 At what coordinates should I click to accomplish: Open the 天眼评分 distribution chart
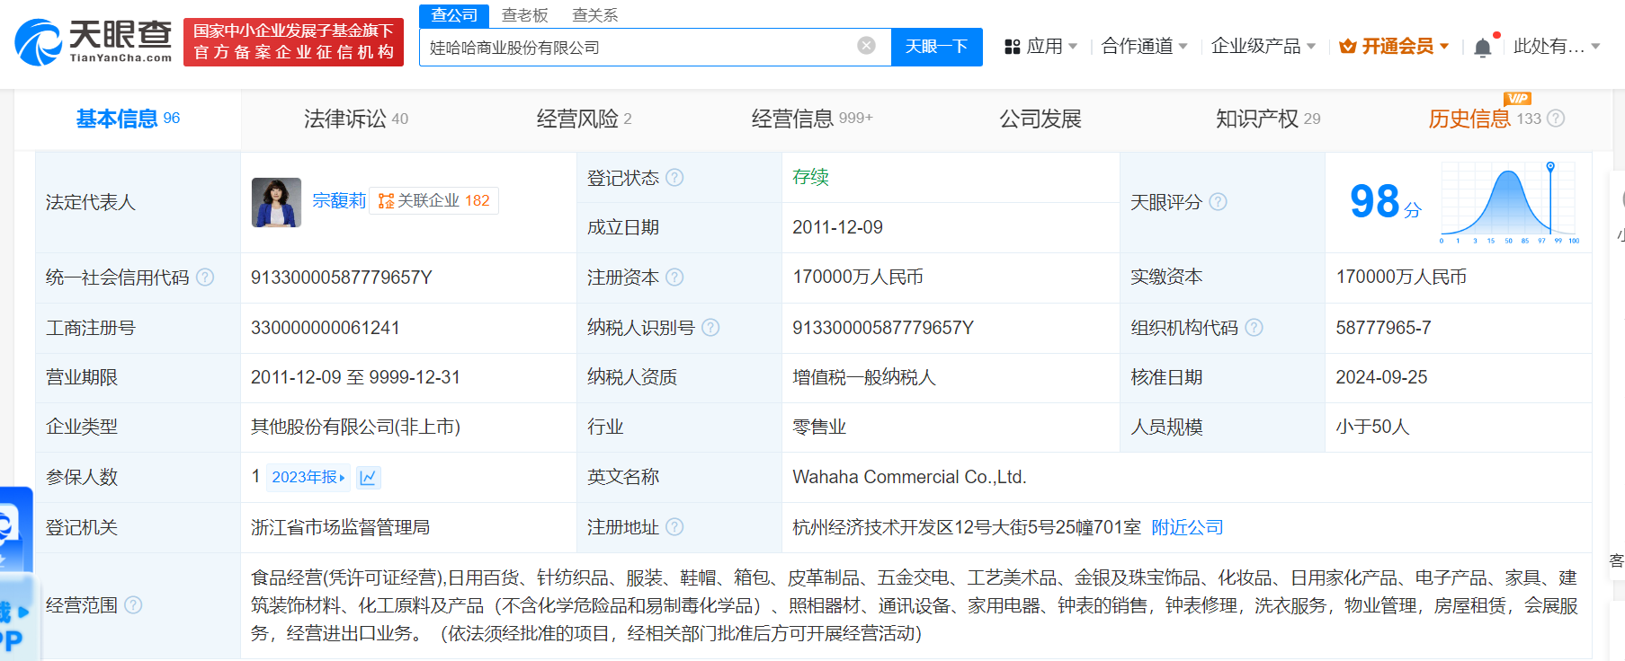[1510, 203]
